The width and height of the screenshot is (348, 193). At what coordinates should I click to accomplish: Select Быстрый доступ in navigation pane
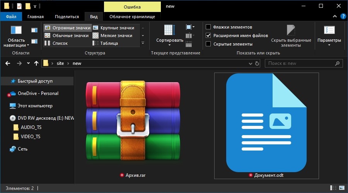click(x=37, y=81)
